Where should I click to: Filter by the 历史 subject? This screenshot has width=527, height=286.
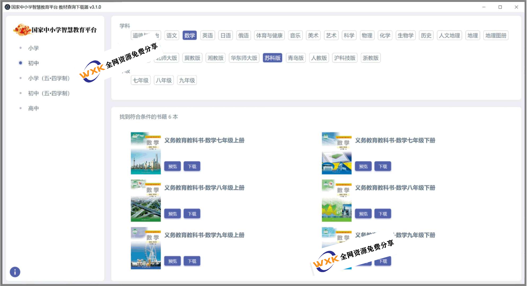(426, 35)
